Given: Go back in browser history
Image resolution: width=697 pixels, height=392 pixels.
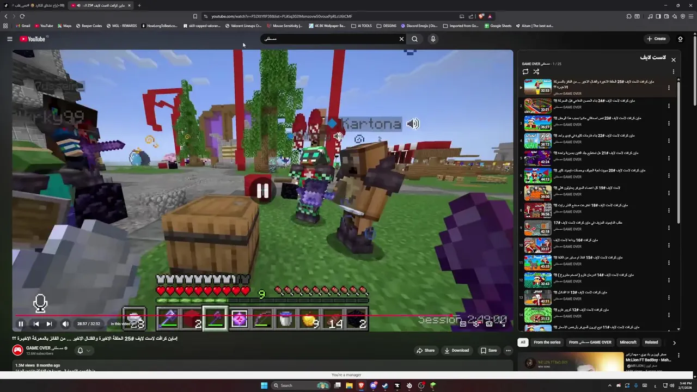Looking at the screenshot, I should coord(6,16).
